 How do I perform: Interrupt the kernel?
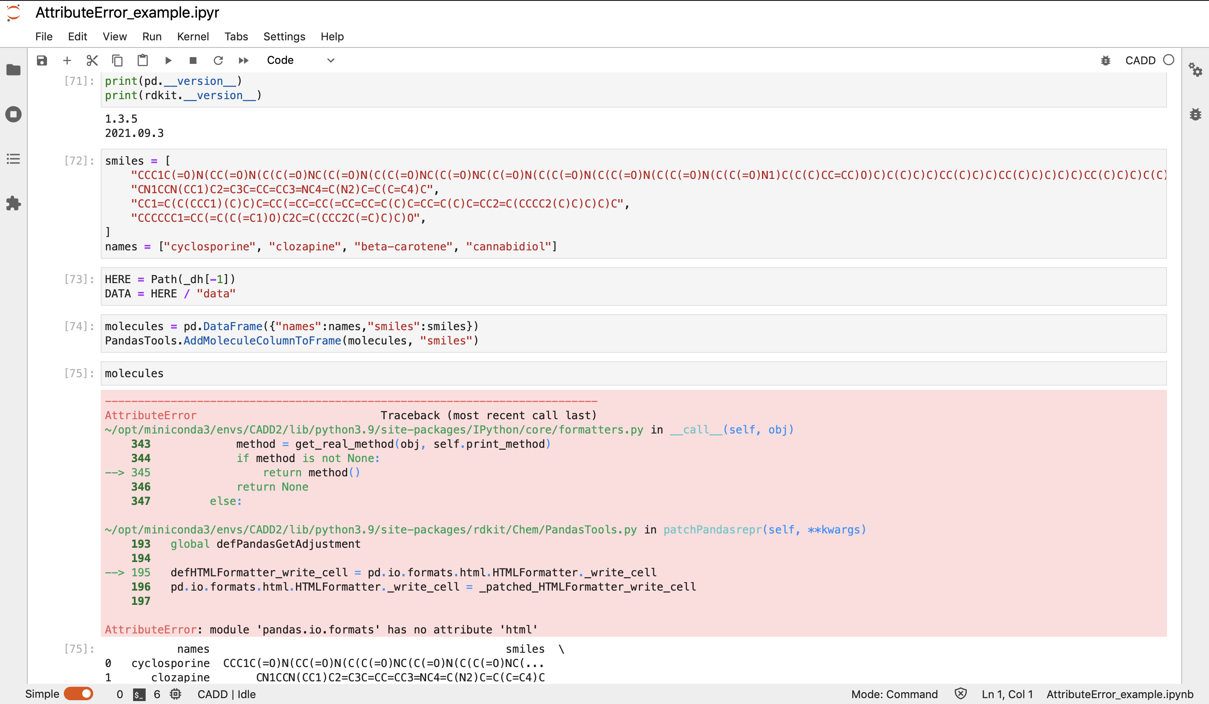coord(194,60)
